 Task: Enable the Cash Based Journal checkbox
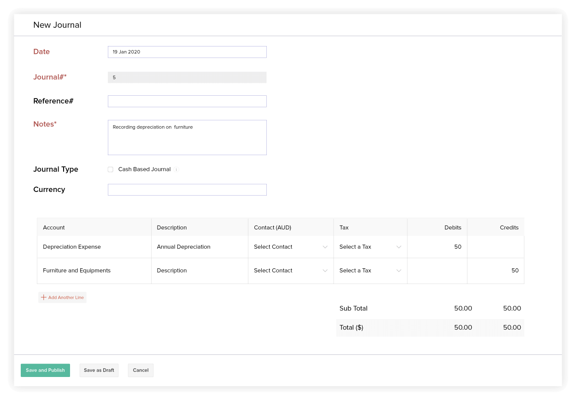point(110,169)
